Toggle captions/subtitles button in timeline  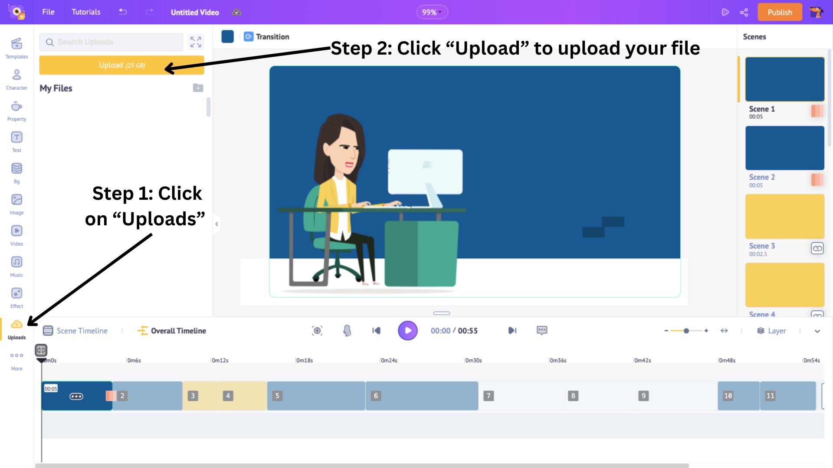click(542, 330)
